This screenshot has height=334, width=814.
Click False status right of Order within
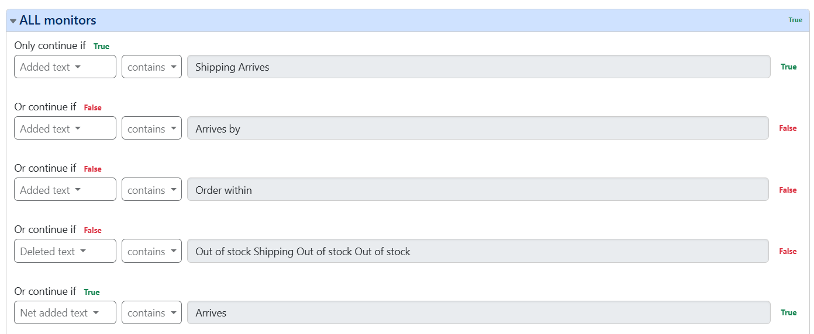788,190
